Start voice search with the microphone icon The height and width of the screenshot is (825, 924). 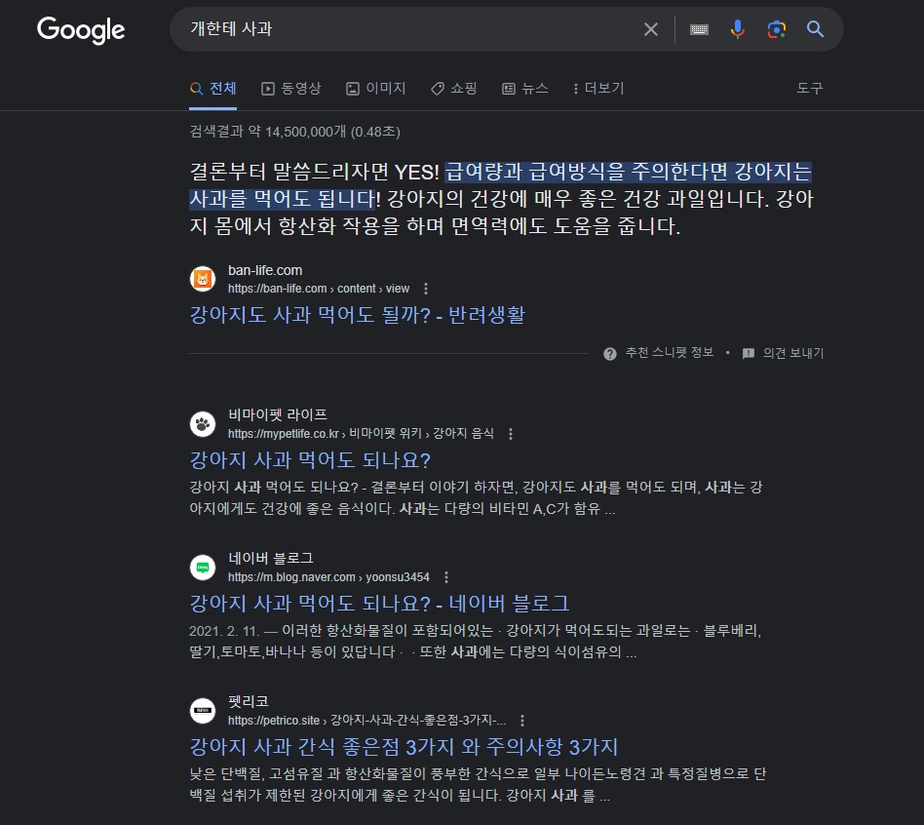click(x=737, y=29)
